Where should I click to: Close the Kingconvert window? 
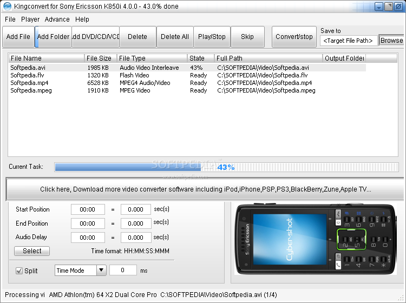pos(398,6)
